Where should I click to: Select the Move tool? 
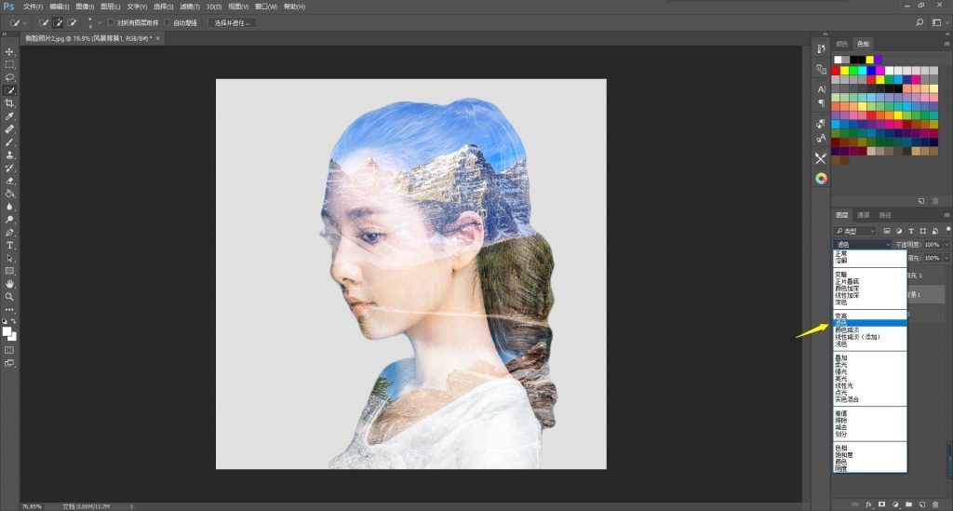point(9,51)
